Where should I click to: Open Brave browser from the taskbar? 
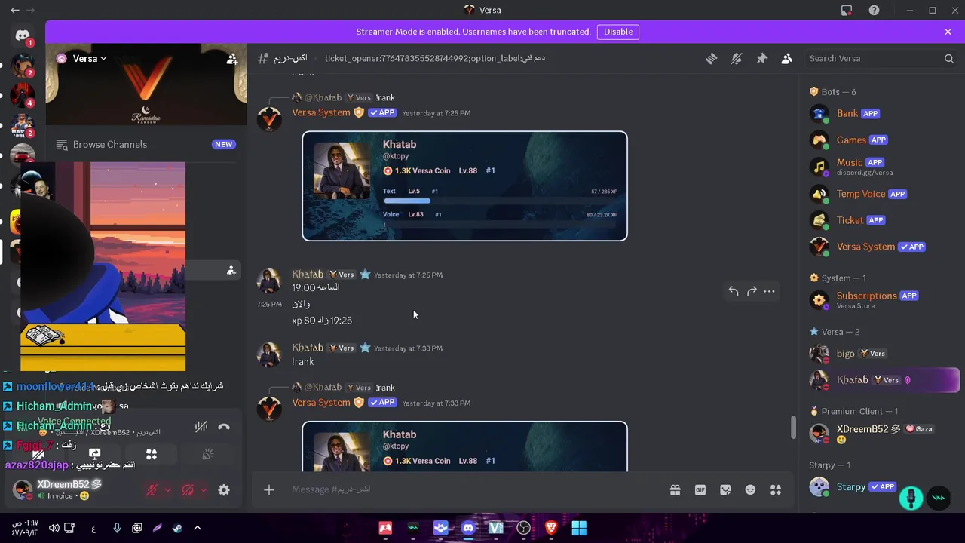[x=551, y=528]
